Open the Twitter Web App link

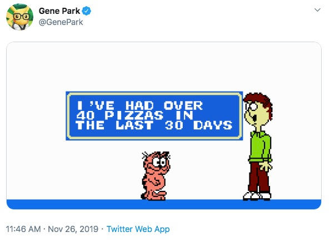click(x=138, y=229)
